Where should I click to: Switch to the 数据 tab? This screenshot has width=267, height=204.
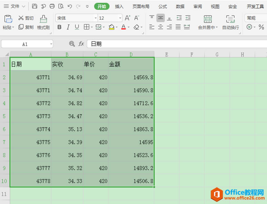180,7
